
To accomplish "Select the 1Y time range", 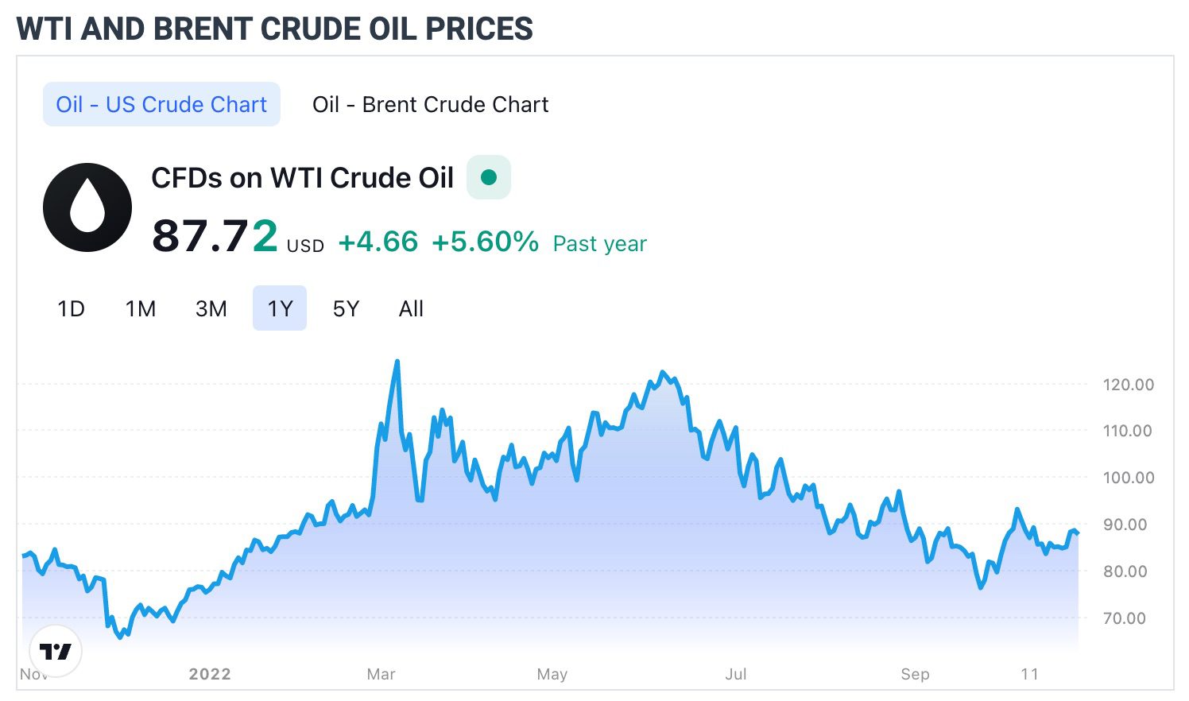I will tap(280, 308).
